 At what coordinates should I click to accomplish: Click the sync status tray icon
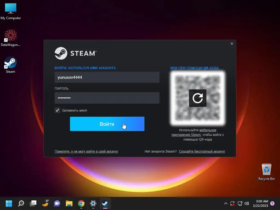(232, 203)
